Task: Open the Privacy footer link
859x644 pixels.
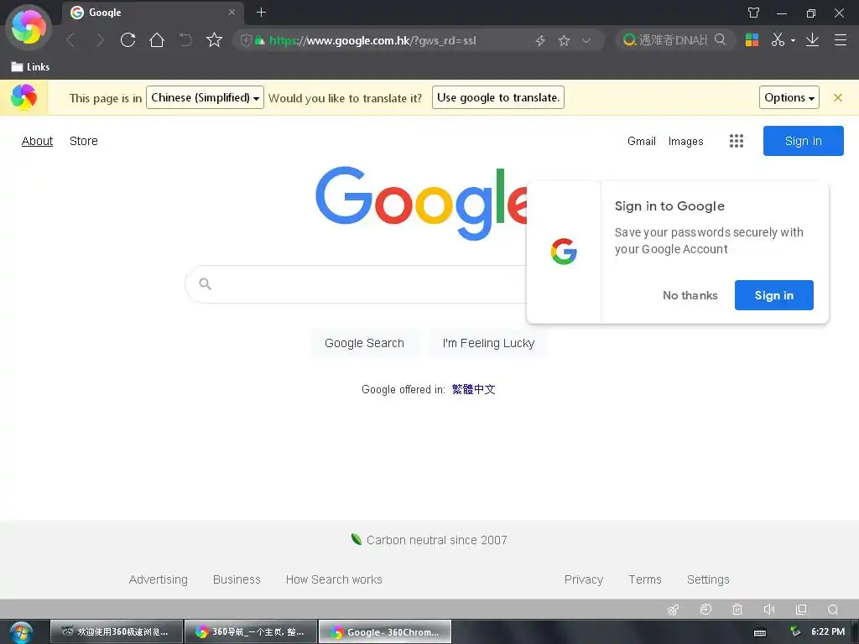Action: coord(584,579)
